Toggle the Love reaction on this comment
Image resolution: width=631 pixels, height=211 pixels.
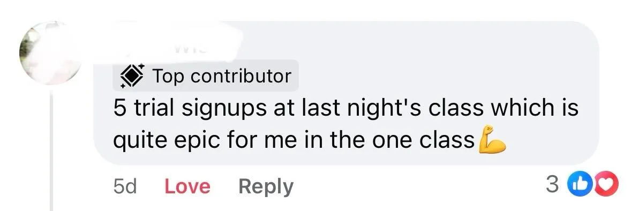tap(187, 186)
